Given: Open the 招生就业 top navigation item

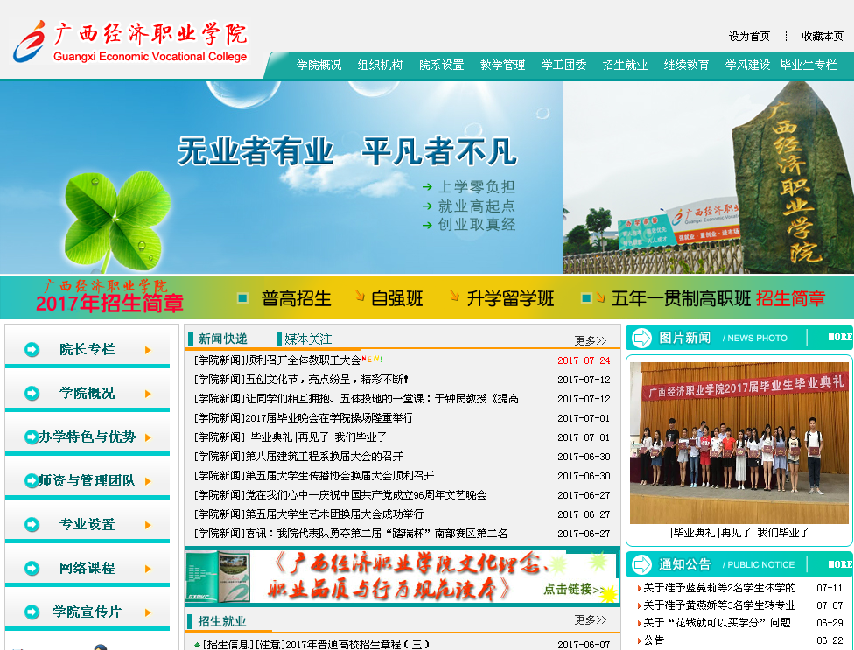Looking at the screenshot, I should (625, 66).
